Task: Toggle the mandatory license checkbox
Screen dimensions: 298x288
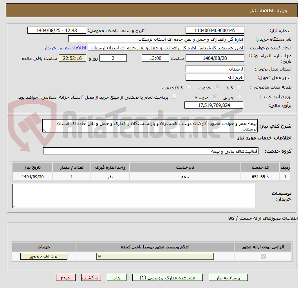Action: [263, 257]
